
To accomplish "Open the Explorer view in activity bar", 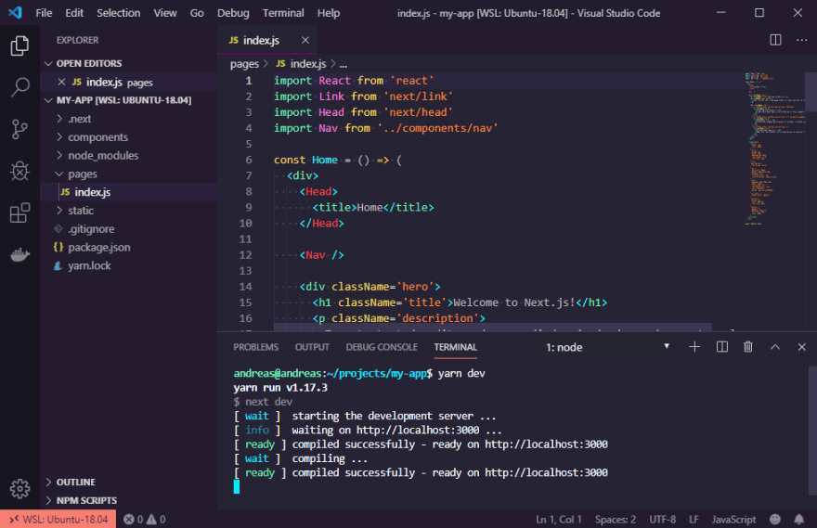I will click(19, 45).
